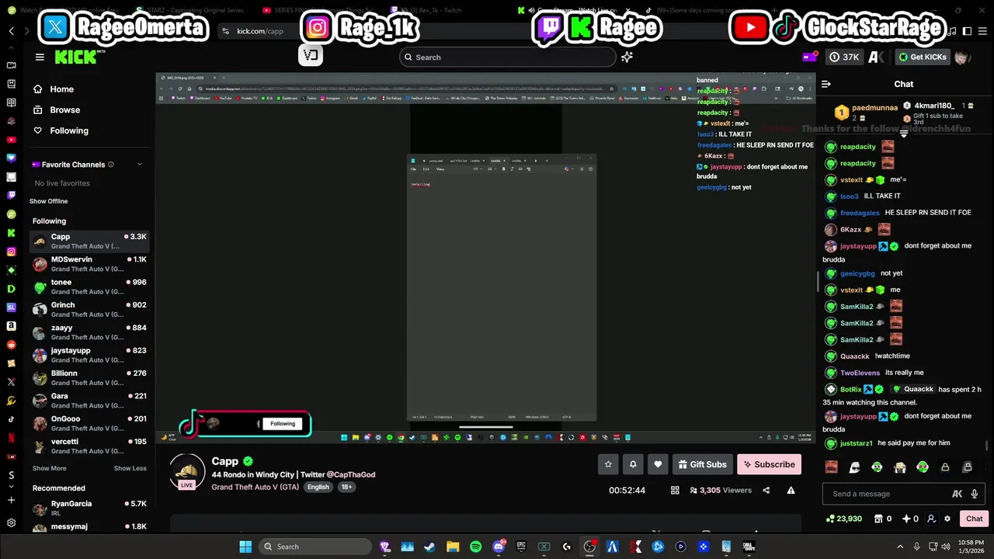
Task: Click the Kick search field
Action: tap(508, 57)
